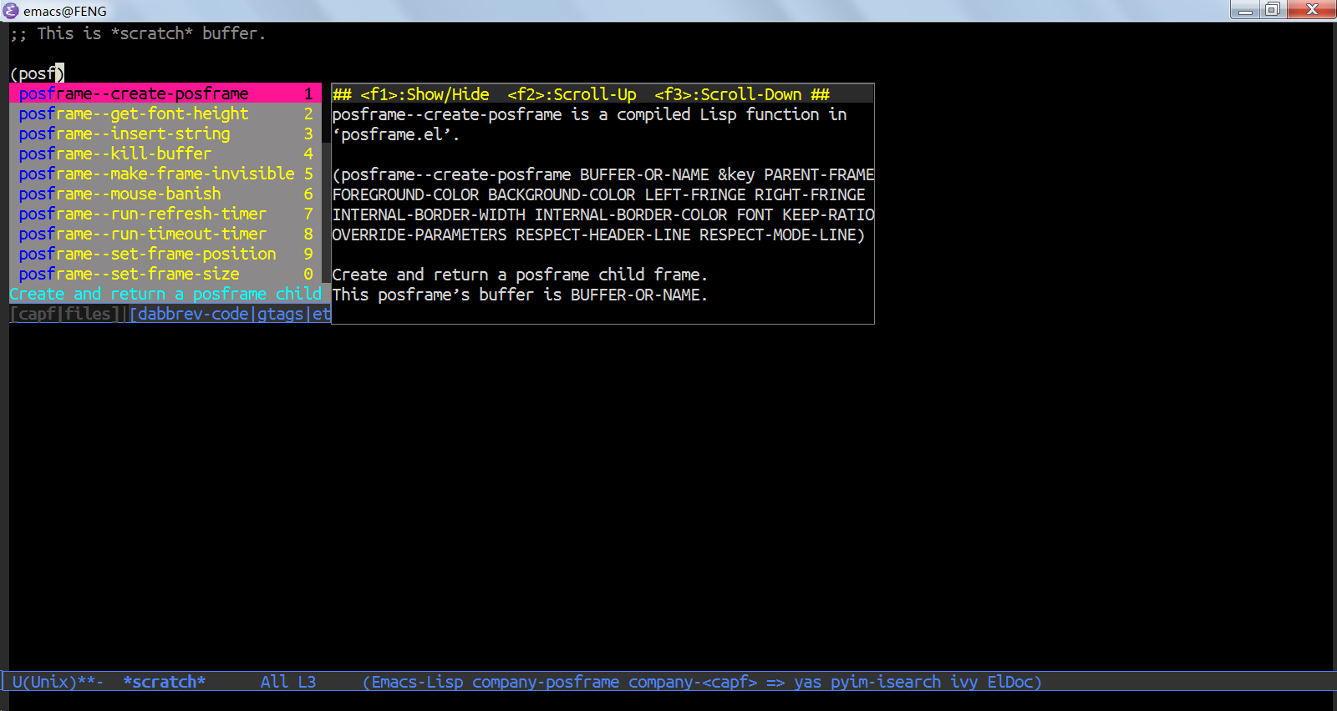
Task: Restore down the emacs window
Action: 1273,10
